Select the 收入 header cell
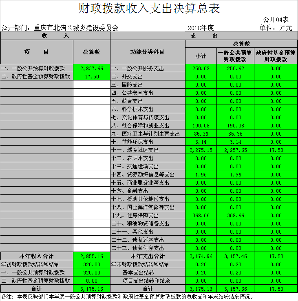Image resolution: width=298 pixels, height=301 pixels. pos(55,36)
